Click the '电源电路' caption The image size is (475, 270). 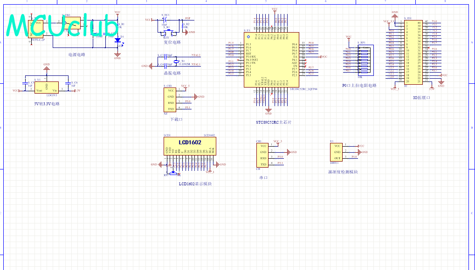click(x=77, y=55)
